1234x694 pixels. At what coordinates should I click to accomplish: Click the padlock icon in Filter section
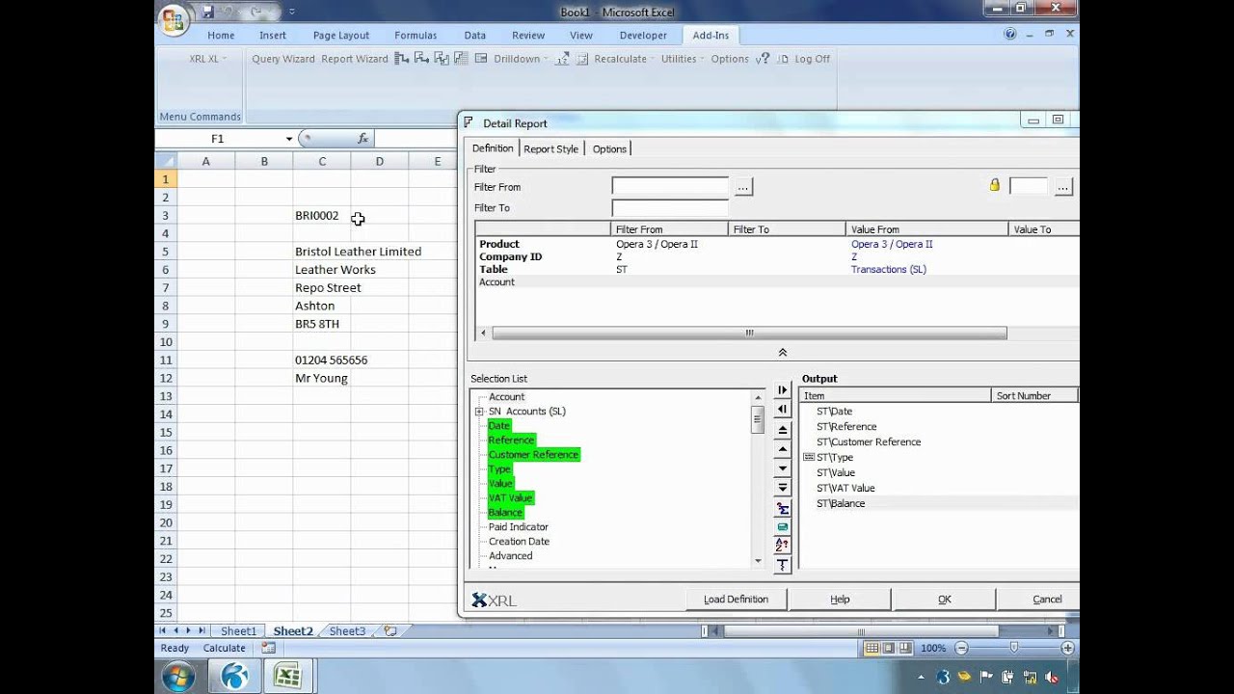(995, 185)
